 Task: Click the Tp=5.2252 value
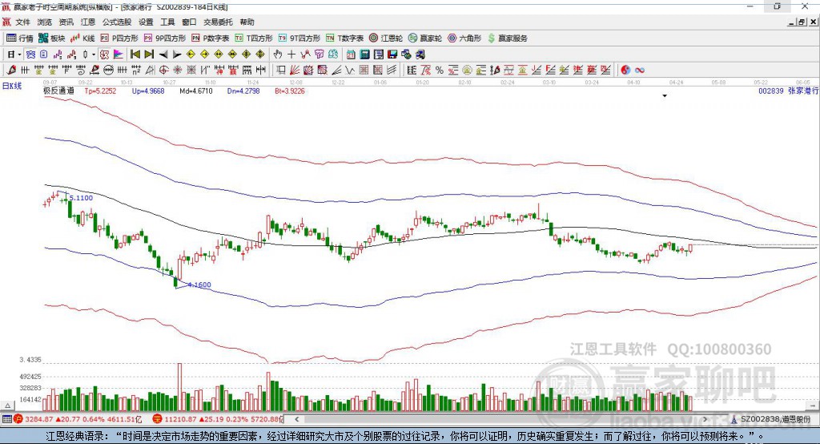100,91
